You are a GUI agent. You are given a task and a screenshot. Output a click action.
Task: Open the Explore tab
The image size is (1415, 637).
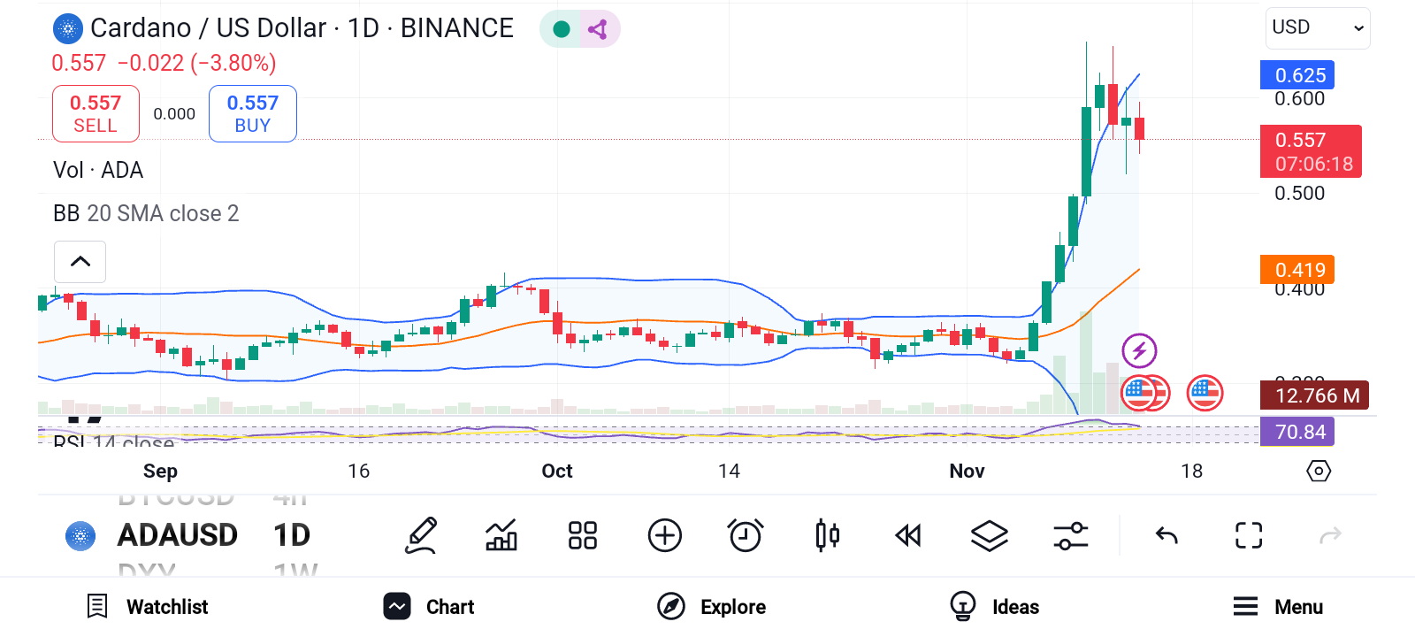pyautogui.click(x=712, y=607)
